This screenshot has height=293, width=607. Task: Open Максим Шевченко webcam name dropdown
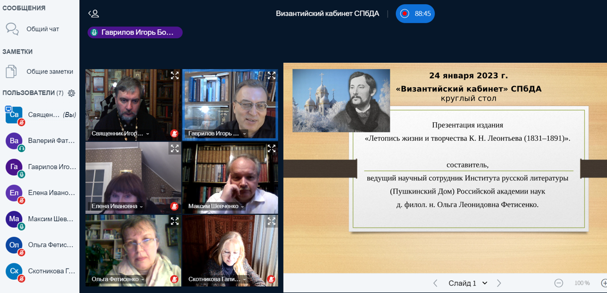pyautogui.click(x=215, y=206)
